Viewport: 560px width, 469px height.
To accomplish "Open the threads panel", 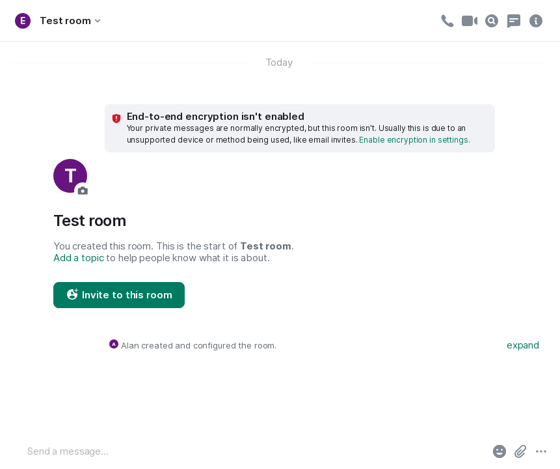I will point(514,21).
